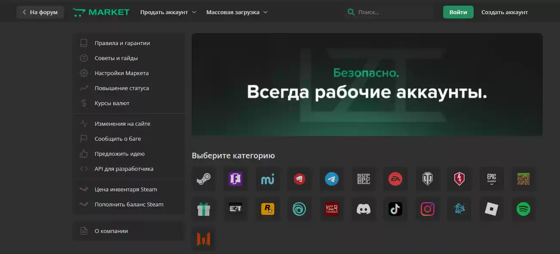Choose the World of Tanks category
560x254 pixels.
pyautogui.click(x=428, y=179)
